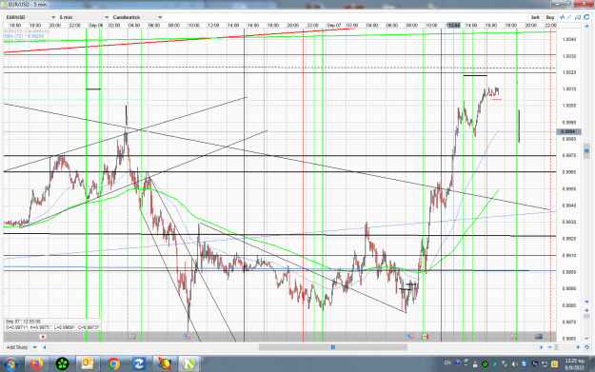Image resolution: width=595 pixels, height=372 pixels.
Task: Click the Canada flag event marker
Action: coord(425,337)
